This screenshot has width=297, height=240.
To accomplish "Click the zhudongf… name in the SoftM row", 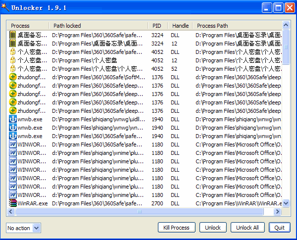I will pos(32,77).
